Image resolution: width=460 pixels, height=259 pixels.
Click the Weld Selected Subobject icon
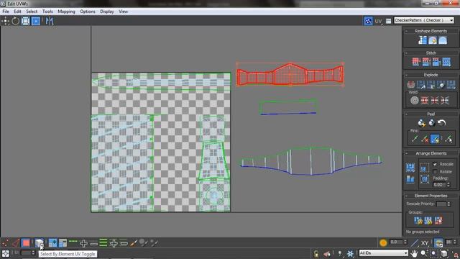425,101
